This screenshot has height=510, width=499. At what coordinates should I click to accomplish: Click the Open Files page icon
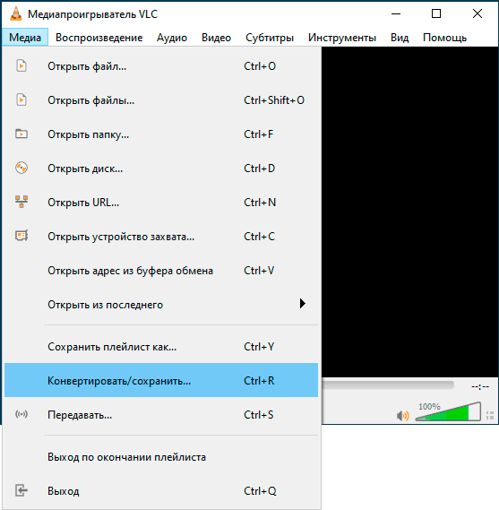pos(22,99)
